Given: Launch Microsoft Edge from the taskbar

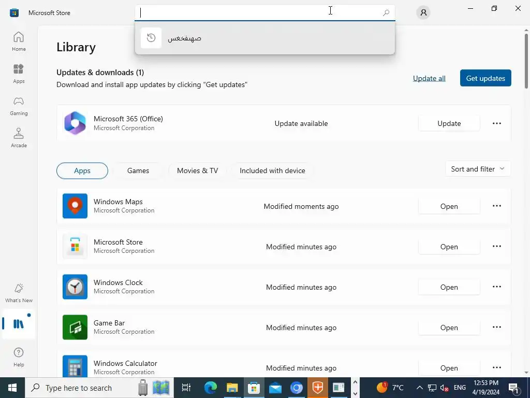Looking at the screenshot, I should click(210, 388).
